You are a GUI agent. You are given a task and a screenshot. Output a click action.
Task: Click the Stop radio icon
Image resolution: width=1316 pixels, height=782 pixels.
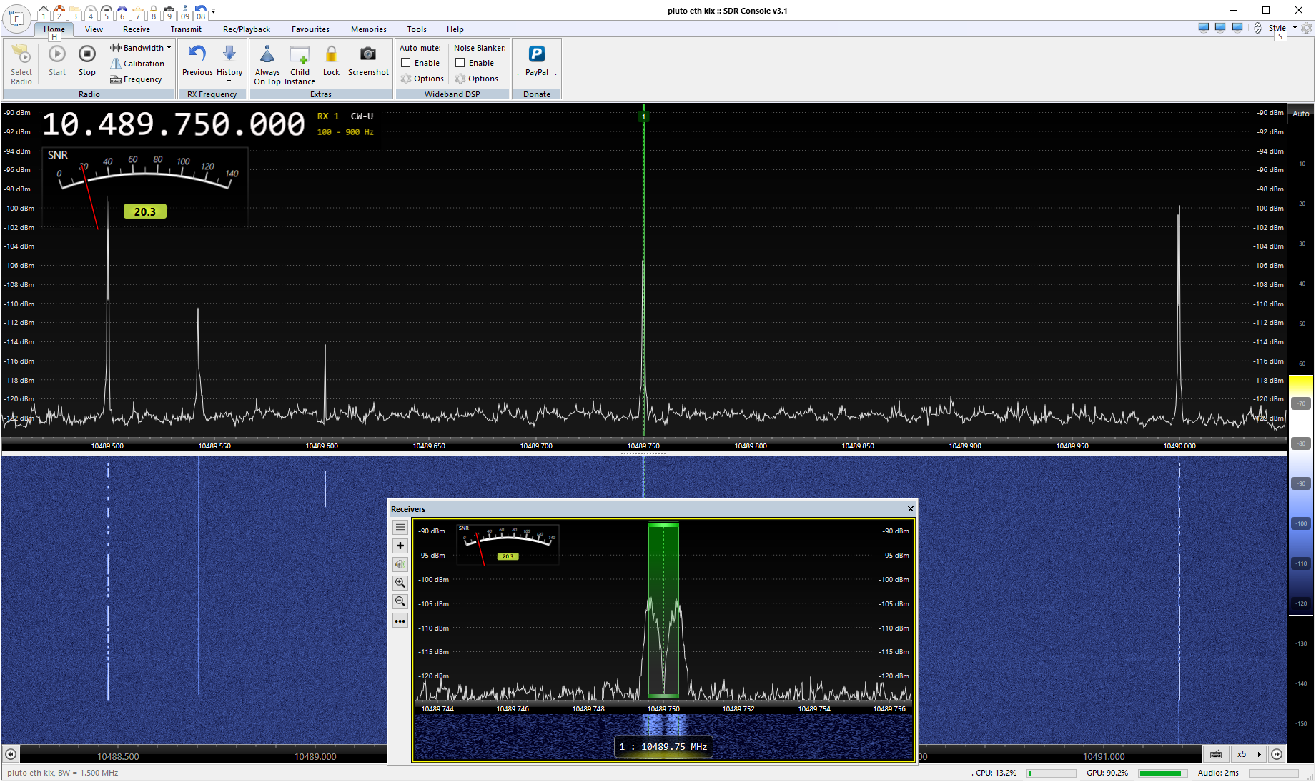click(x=86, y=55)
